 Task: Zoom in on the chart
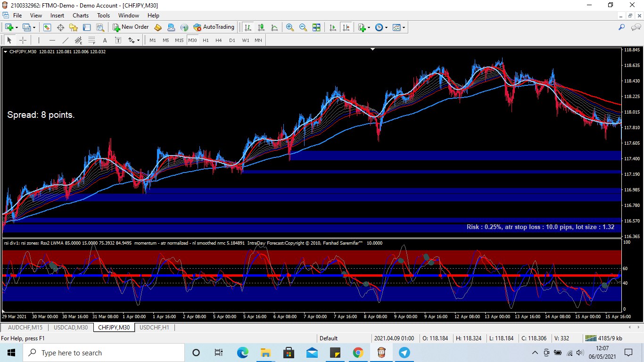(x=290, y=27)
